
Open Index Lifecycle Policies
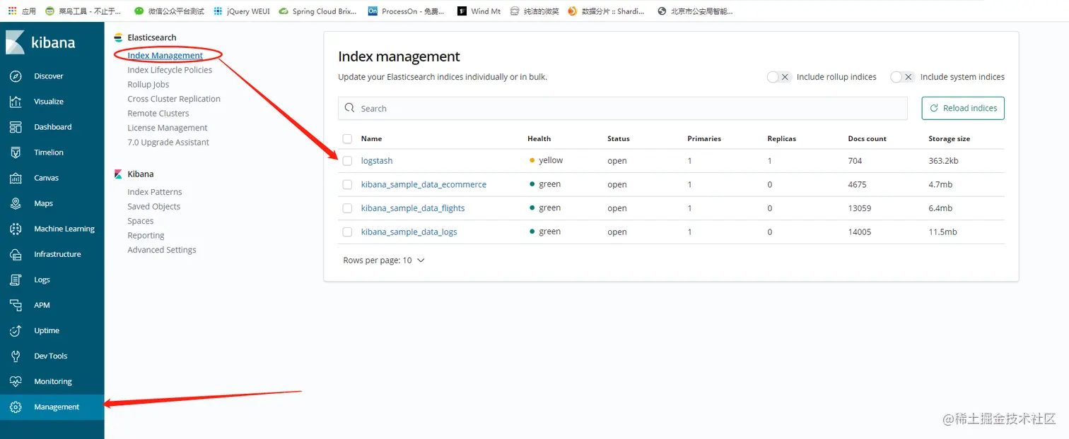point(170,70)
